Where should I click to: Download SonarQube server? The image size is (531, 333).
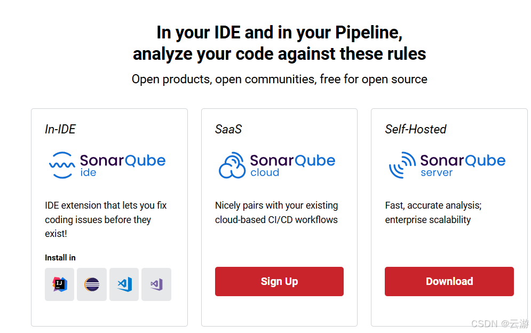449,282
